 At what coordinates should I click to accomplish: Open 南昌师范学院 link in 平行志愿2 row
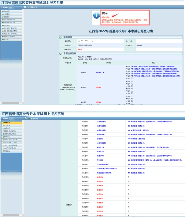tap(101, 126)
